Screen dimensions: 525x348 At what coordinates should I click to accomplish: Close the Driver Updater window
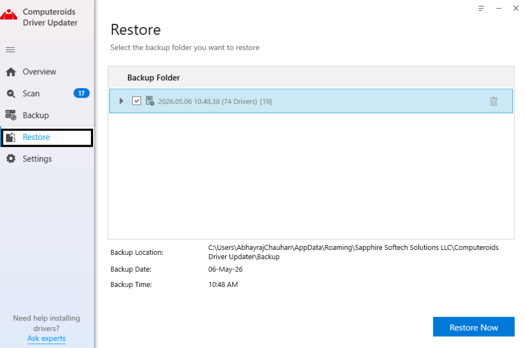click(x=516, y=8)
